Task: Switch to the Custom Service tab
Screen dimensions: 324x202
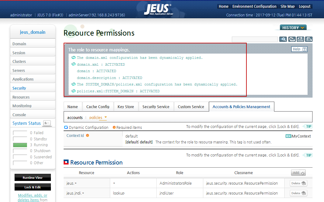Action: (x=191, y=107)
